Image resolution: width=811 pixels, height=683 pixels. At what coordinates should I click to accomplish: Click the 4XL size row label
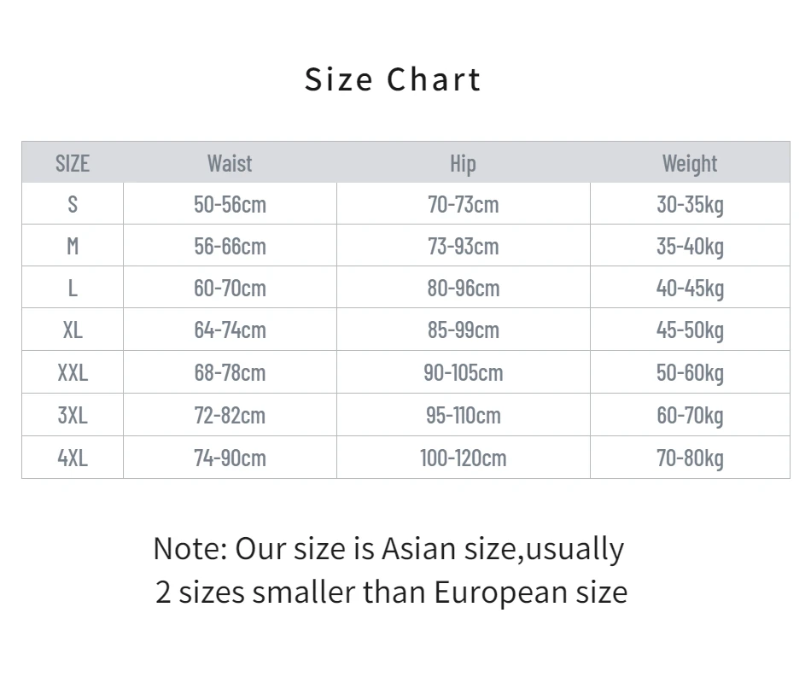[73, 458]
